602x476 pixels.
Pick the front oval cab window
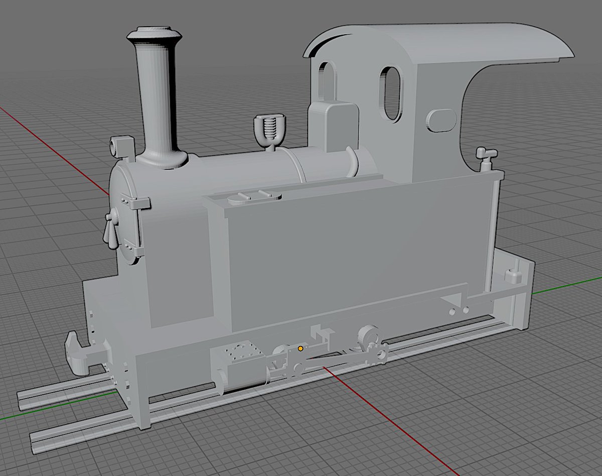tap(392, 94)
